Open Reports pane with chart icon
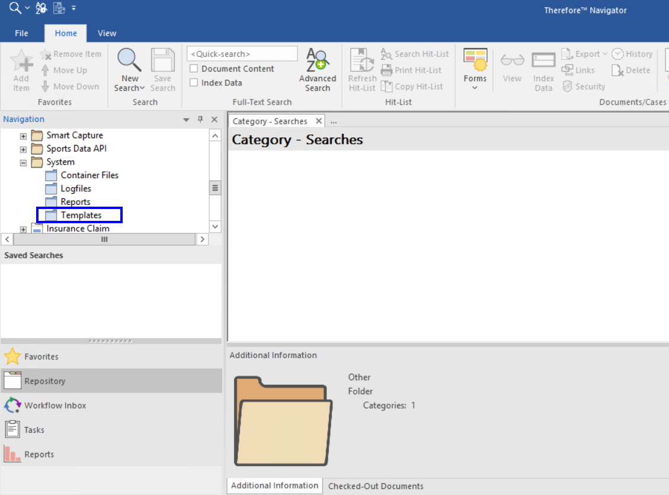The image size is (669, 495). point(13,454)
